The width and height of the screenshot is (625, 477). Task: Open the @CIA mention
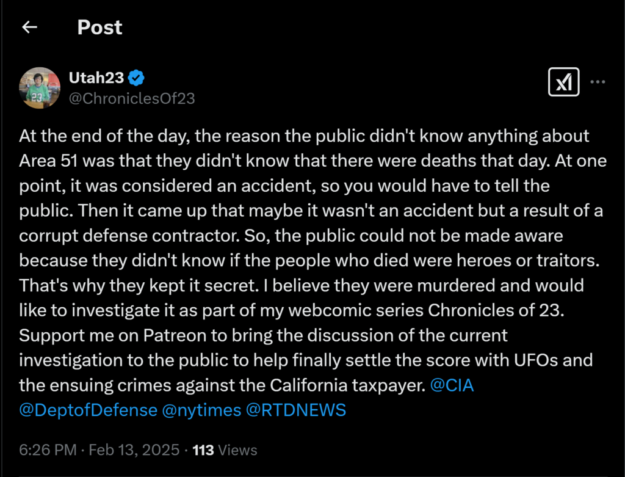tap(452, 385)
